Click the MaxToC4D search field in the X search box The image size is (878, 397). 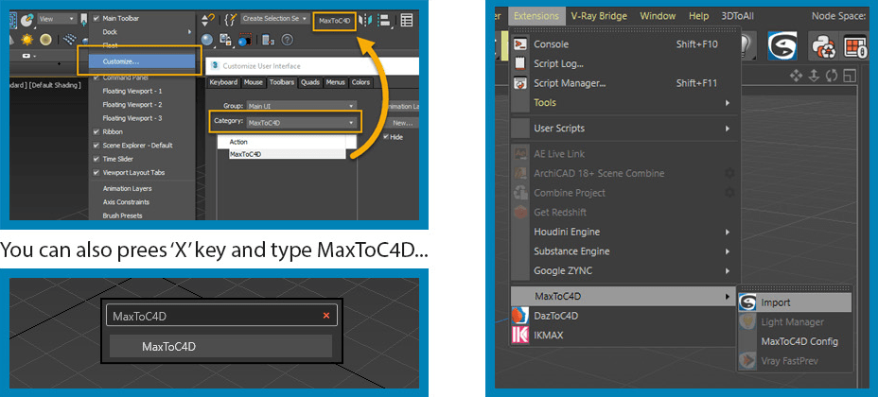coord(221,316)
